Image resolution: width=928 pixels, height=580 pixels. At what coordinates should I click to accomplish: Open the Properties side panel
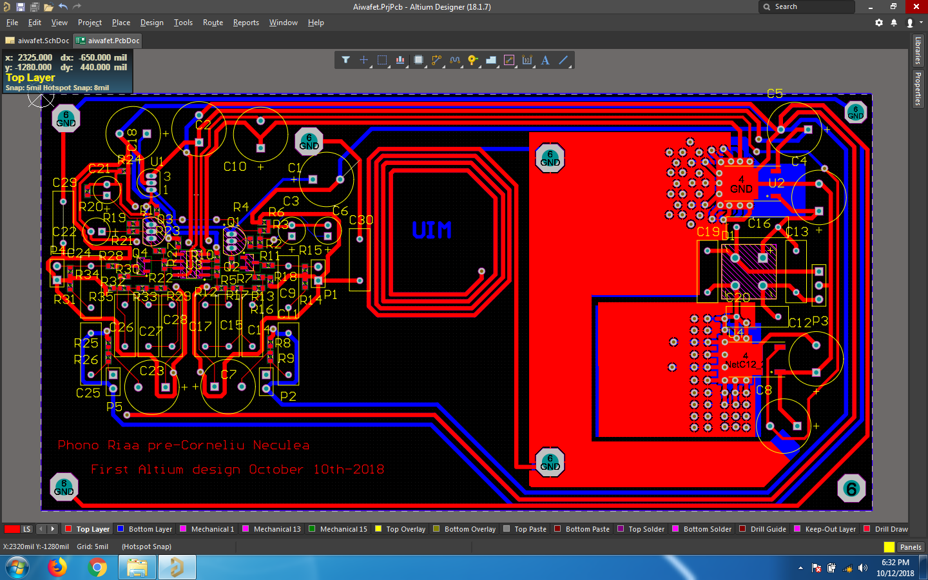coord(918,89)
